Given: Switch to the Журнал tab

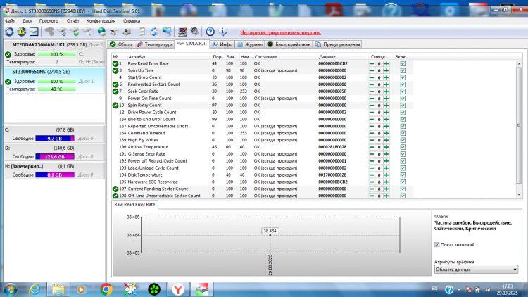Looking at the screenshot, I should pos(249,44).
